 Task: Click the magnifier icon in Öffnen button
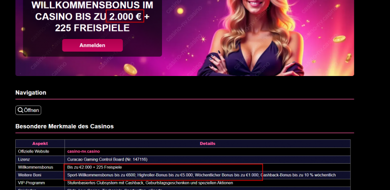pyautogui.click(x=20, y=110)
